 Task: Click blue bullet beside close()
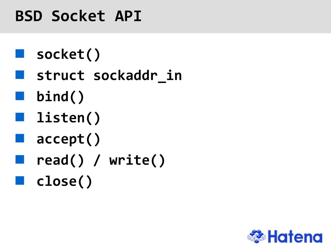20,181
